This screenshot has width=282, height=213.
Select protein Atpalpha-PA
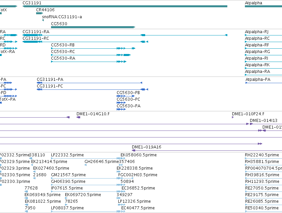pos(258,80)
